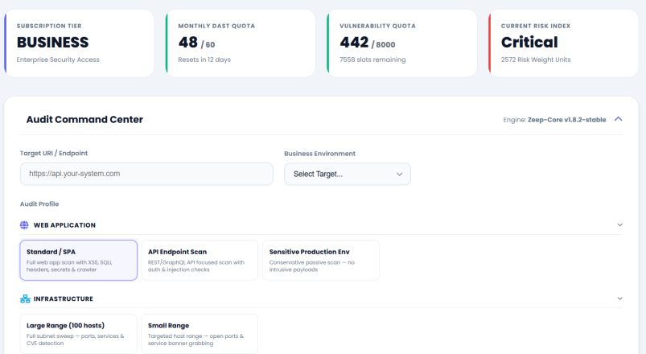Choose the Small Range profile
This screenshot has height=354, width=646.
coord(200,334)
